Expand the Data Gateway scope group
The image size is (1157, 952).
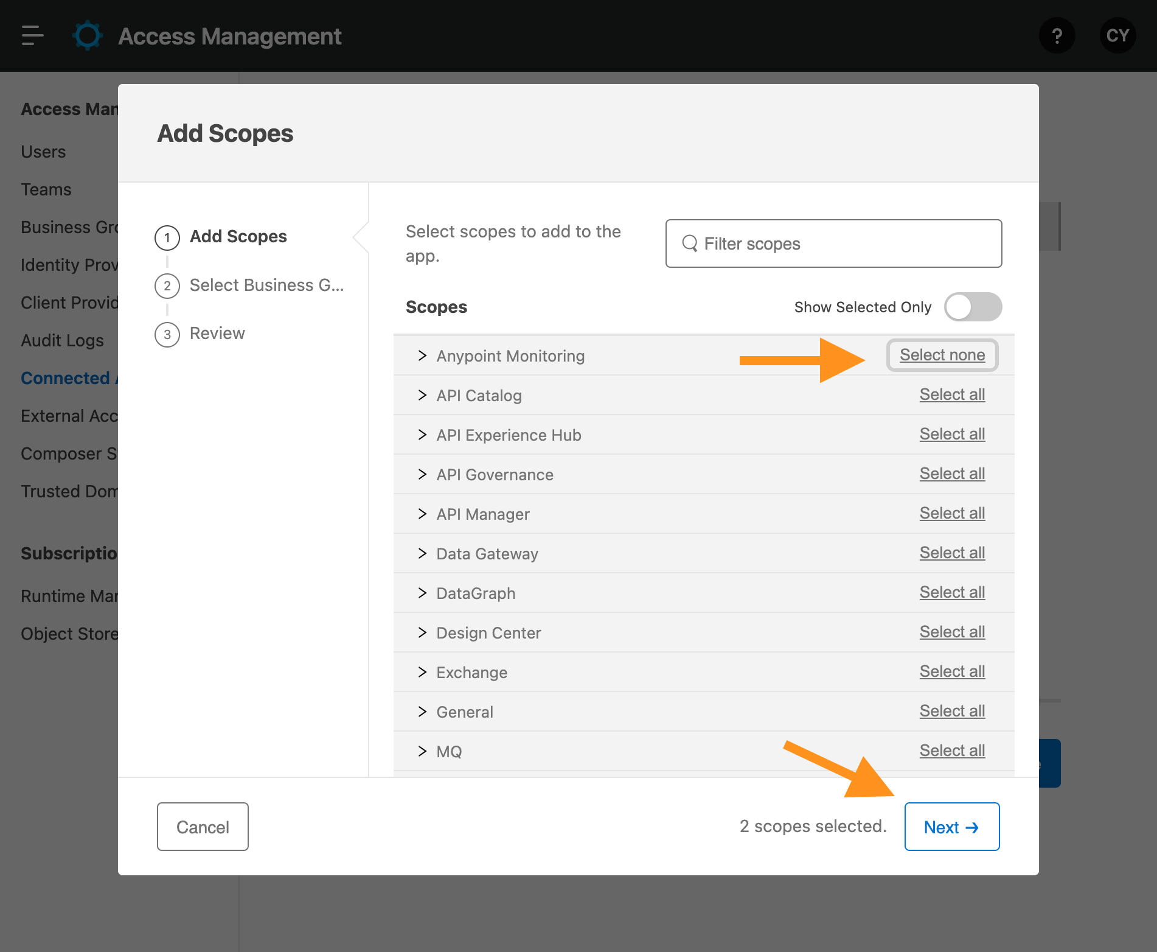pyautogui.click(x=422, y=553)
